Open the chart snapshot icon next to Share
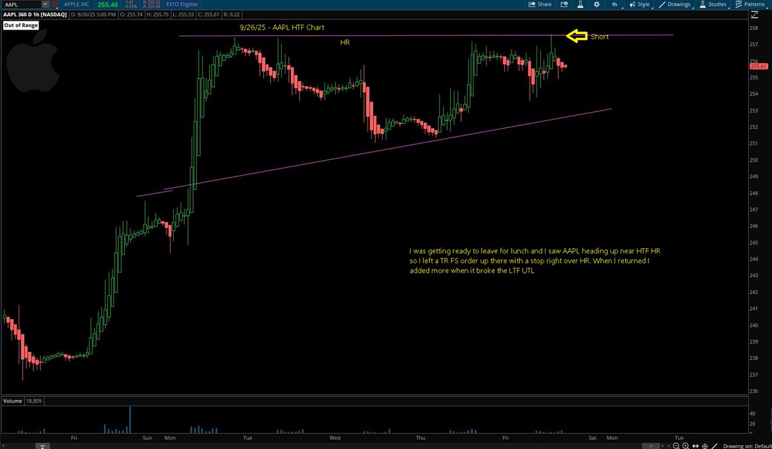Viewport: 772px width, 449px height. pyautogui.click(x=564, y=5)
